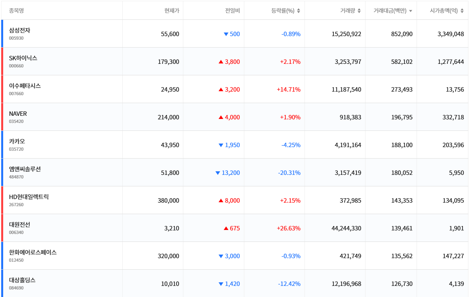Click 대상홀딩스 rate -12.42%
This screenshot has width=472, height=297.
pyautogui.click(x=289, y=284)
